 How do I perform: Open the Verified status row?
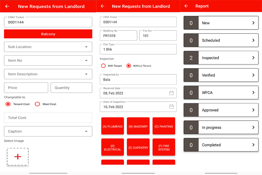(x=221, y=75)
